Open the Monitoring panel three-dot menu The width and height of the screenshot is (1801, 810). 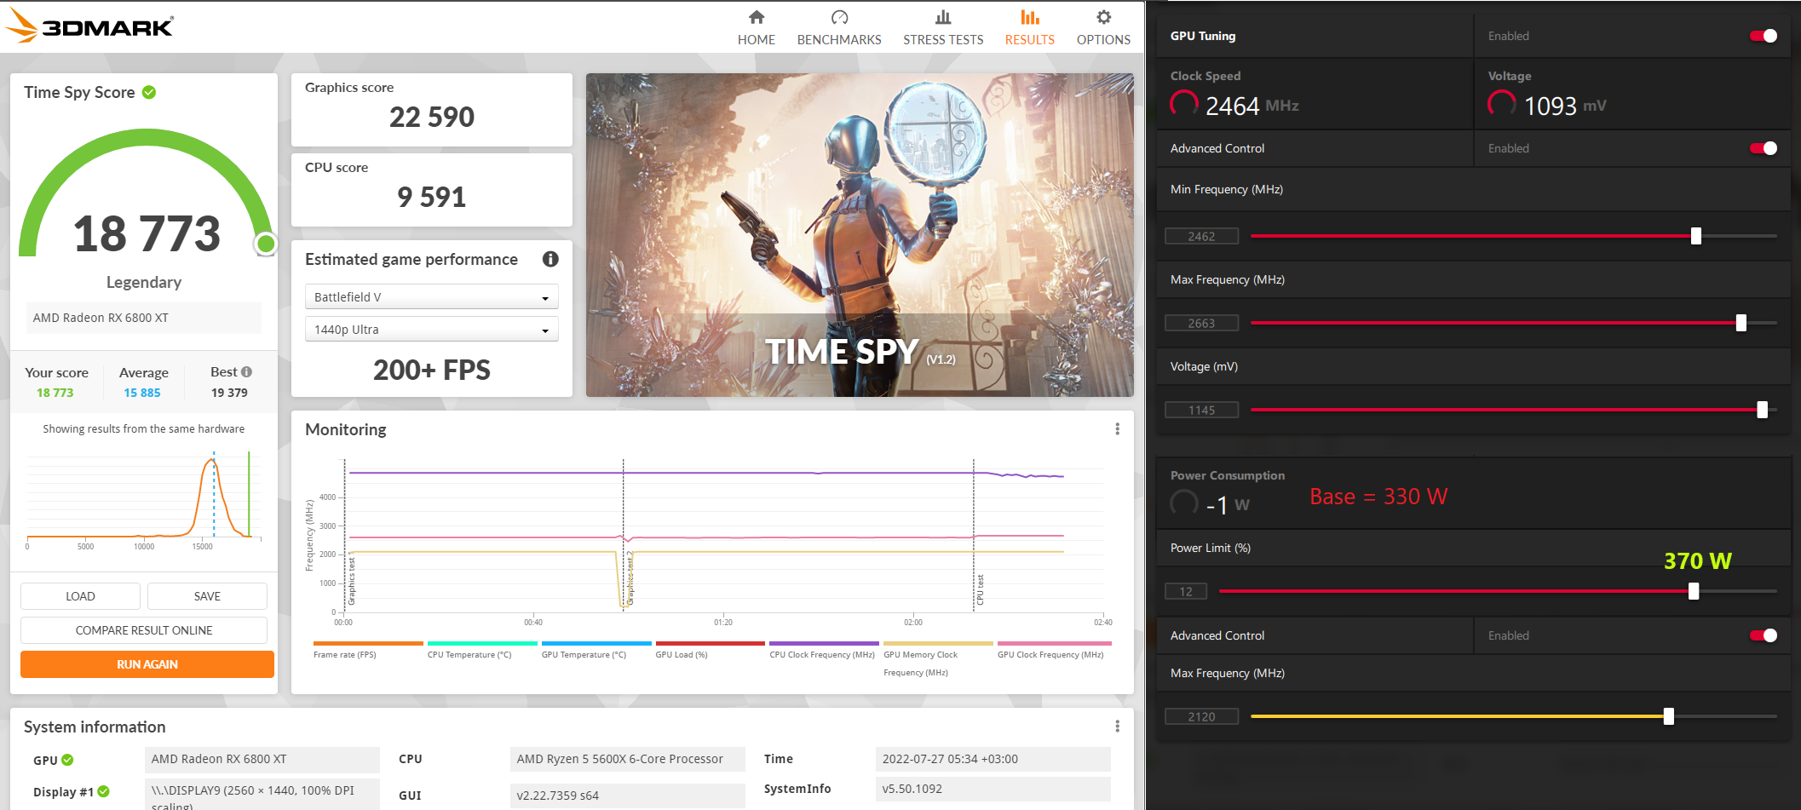click(1117, 429)
